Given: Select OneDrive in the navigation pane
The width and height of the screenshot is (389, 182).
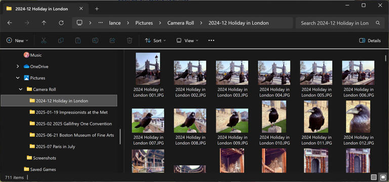Looking at the screenshot, I should 36,66.
